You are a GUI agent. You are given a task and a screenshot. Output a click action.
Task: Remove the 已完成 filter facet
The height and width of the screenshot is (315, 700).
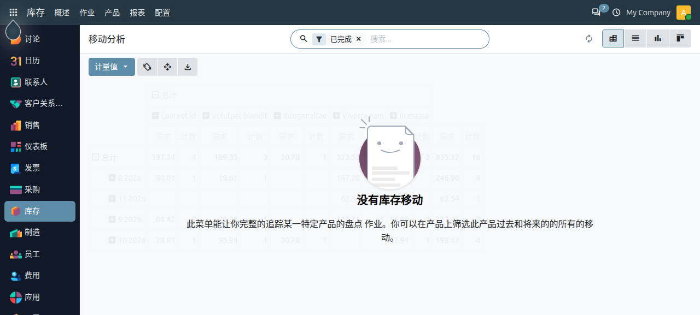click(x=359, y=39)
